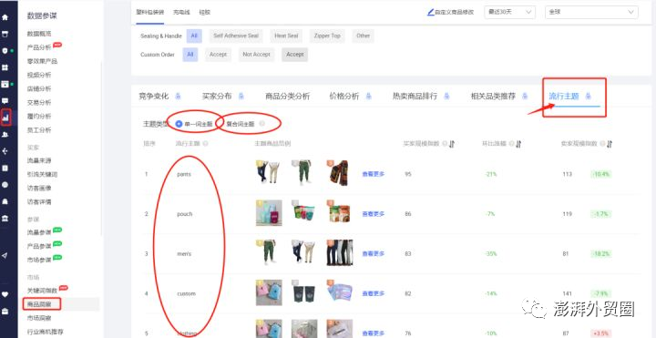The height and width of the screenshot is (338, 656).
Task: Click 查看更多 in the men's row
Action: pos(374,253)
